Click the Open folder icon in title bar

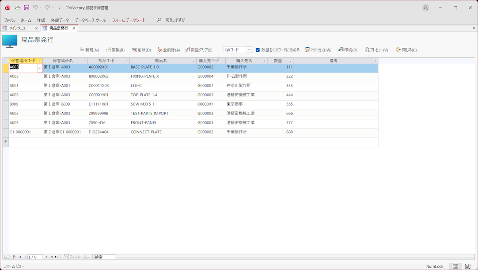click(x=17, y=8)
